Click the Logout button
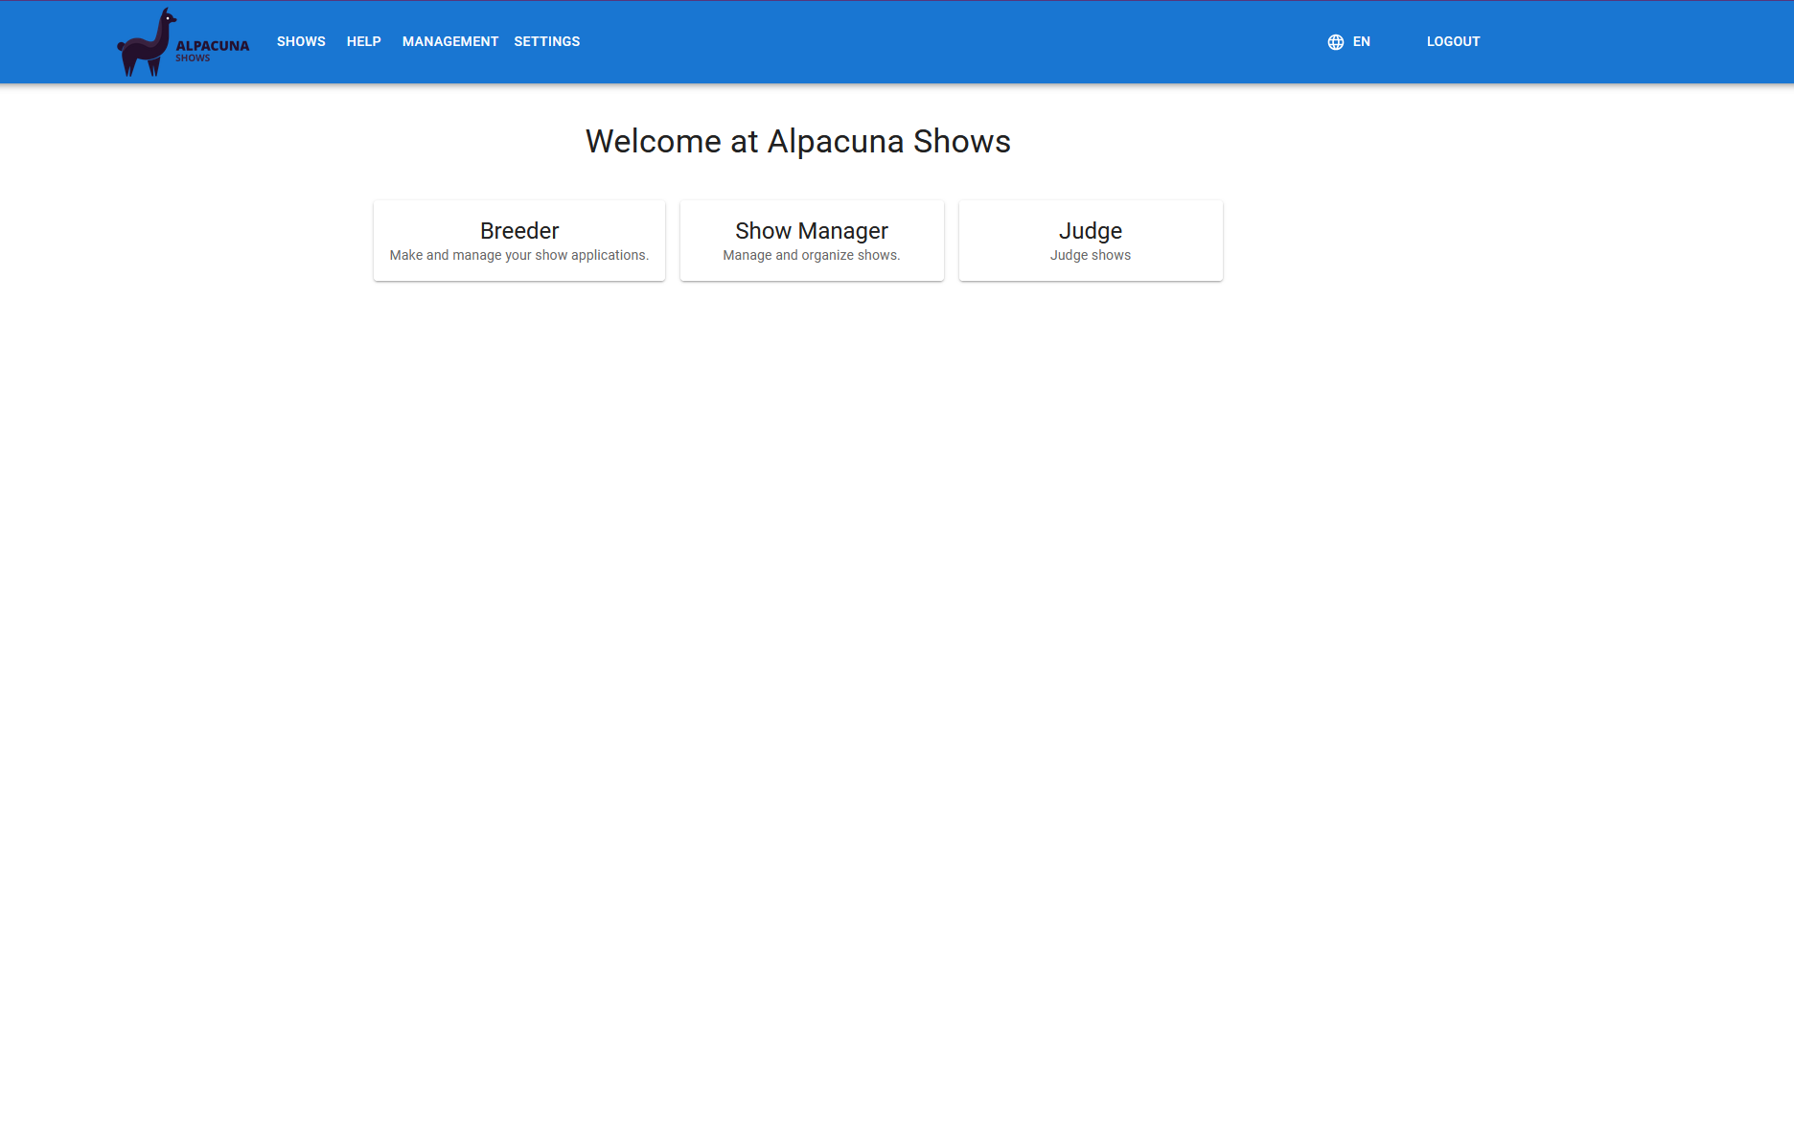 point(1453,41)
